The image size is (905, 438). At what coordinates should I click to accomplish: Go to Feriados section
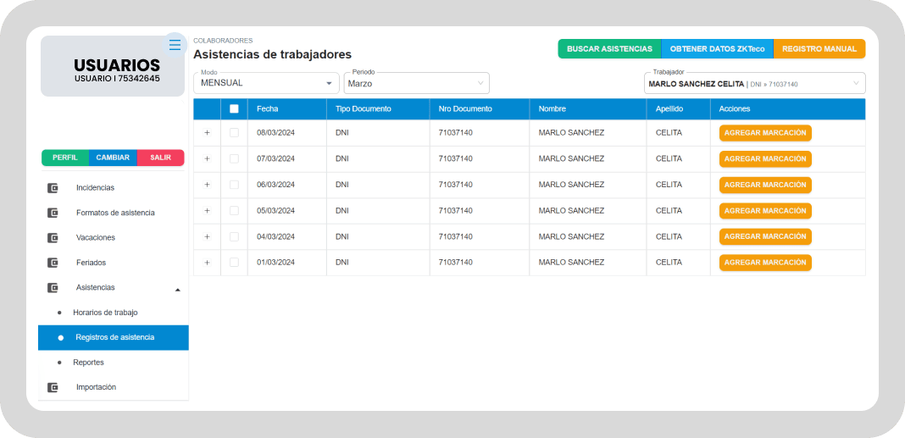(x=92, y=262)
